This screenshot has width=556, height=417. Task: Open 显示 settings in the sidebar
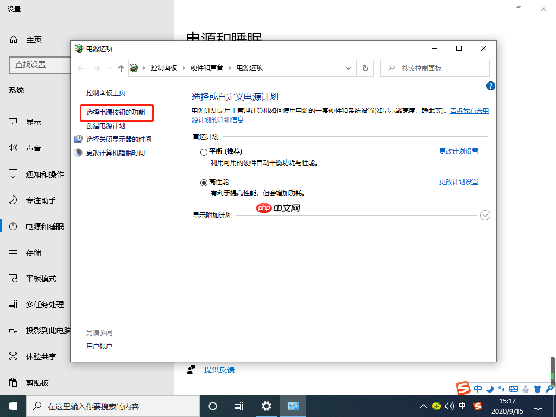coord(34,122)
